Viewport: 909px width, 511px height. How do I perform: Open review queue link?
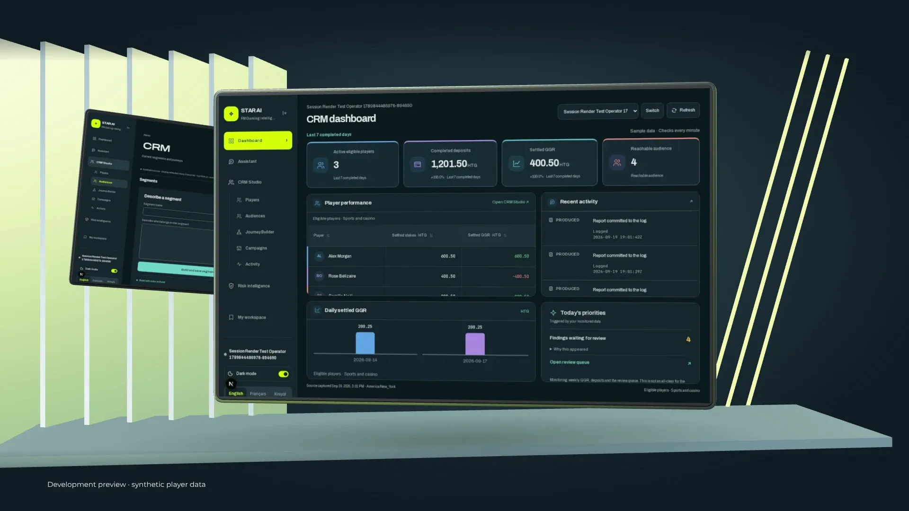pyautogui.click(x=570, y=362)
